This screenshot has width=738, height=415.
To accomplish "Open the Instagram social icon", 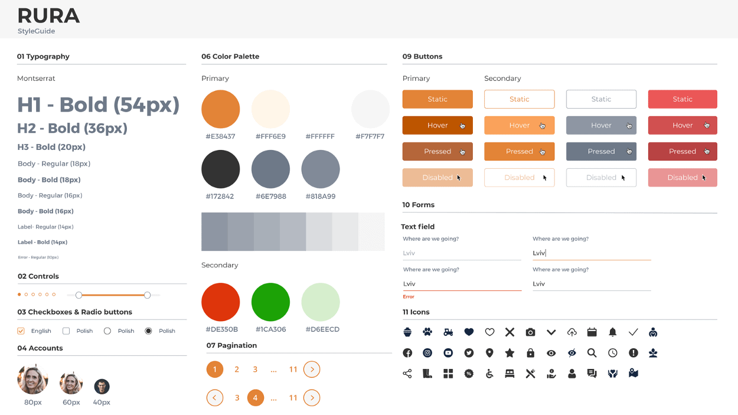I will point(427,353).
